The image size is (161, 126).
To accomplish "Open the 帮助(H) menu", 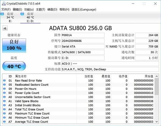I will pos(64,10).
